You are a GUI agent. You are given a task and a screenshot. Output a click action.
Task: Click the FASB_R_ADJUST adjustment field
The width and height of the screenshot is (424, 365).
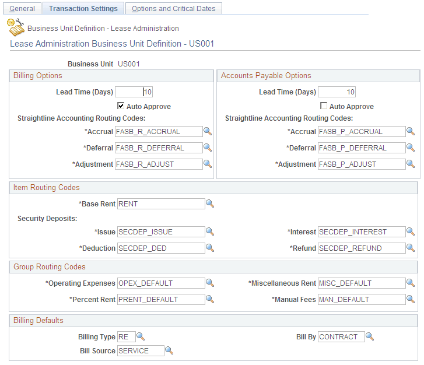click(159, 164)
